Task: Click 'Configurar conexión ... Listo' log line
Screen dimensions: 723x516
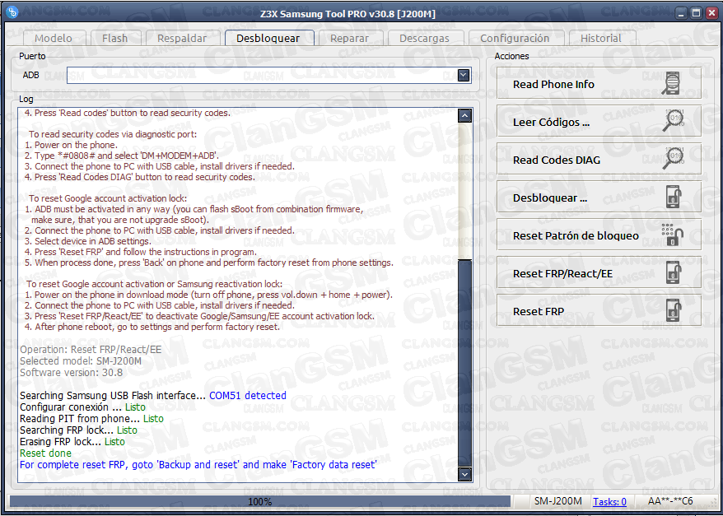Action: click(82, 407)
